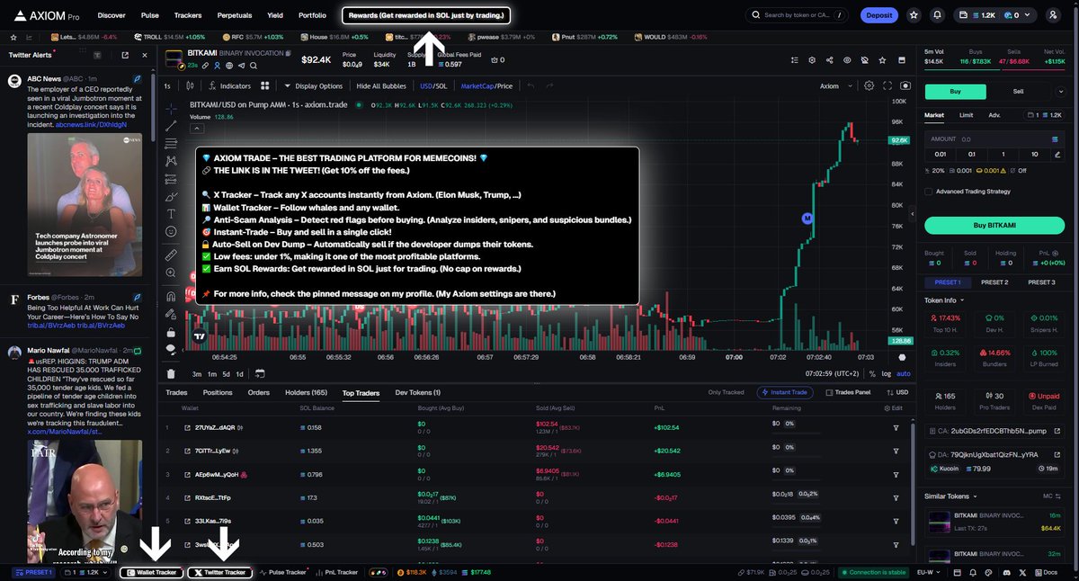Switch to the Sell side button
Screen dimensions: 1079x581
(1018, 91)
